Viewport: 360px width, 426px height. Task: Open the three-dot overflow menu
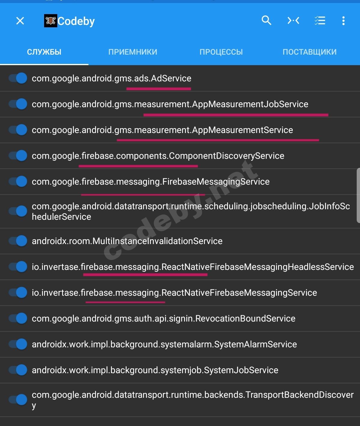coord(343,21)
